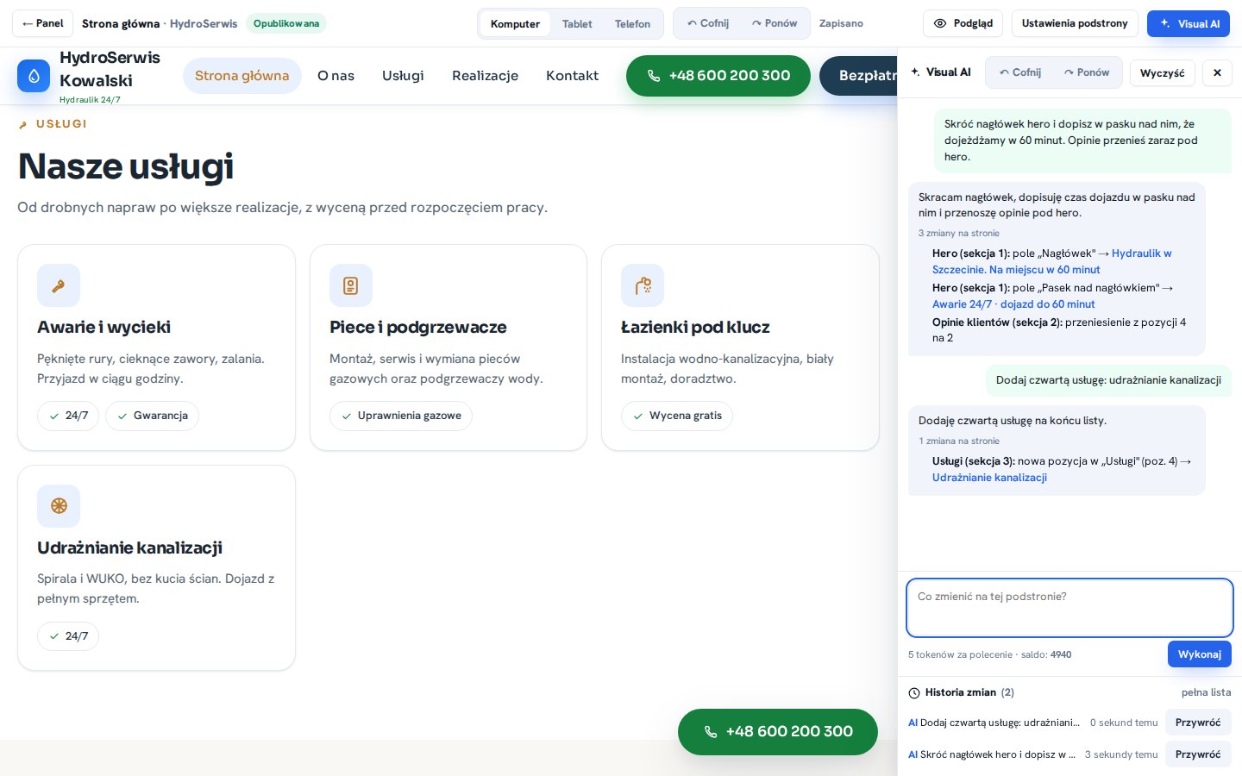Click the blue Visual AI button
This screenshot has width=1242, height=776.
pyautogui.click(x=1189, y=23)
